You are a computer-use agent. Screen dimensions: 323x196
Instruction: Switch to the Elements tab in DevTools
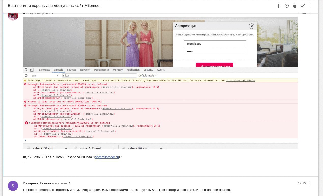pos(45,70)
